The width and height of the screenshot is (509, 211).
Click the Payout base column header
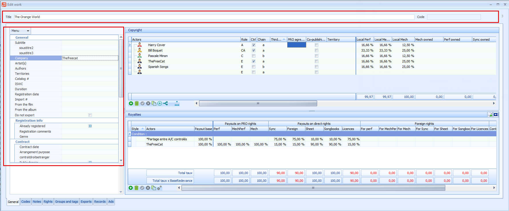tap(203, 129)
